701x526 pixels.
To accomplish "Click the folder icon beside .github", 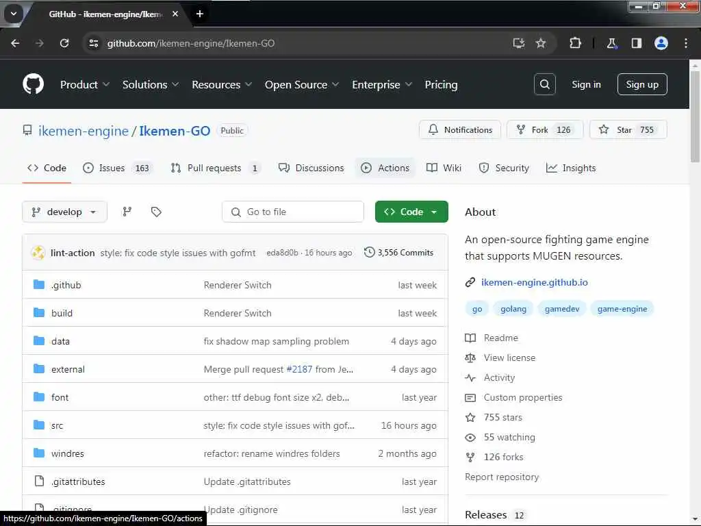I will pyautogui.click(x=39, y=284).
